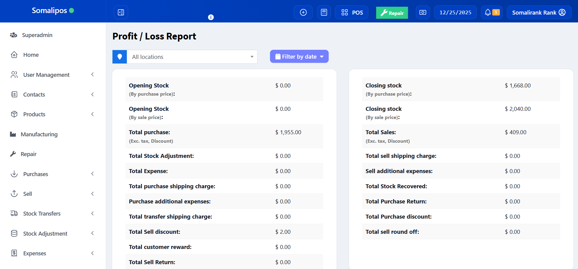Toggle the sidebar collapse icon

point(121,12)
